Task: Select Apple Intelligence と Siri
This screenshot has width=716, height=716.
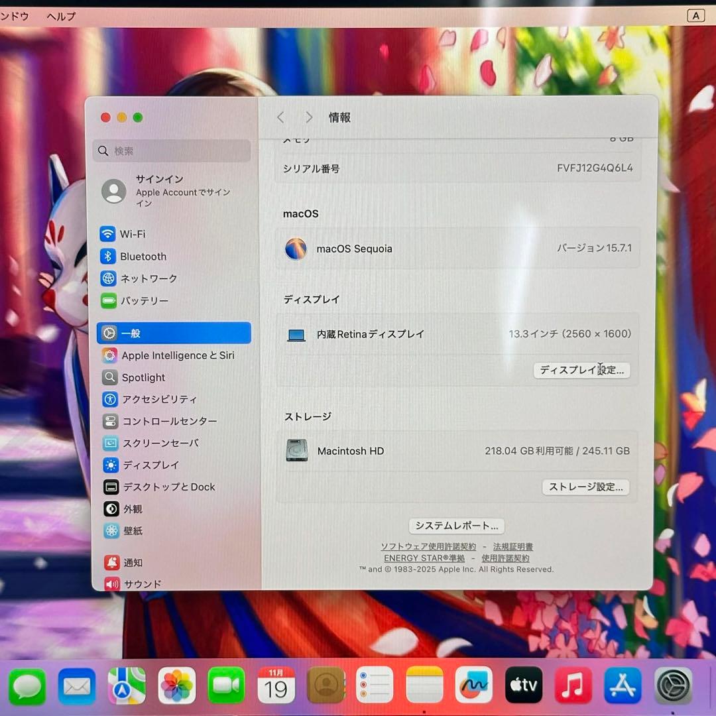Action: (177, 355)
